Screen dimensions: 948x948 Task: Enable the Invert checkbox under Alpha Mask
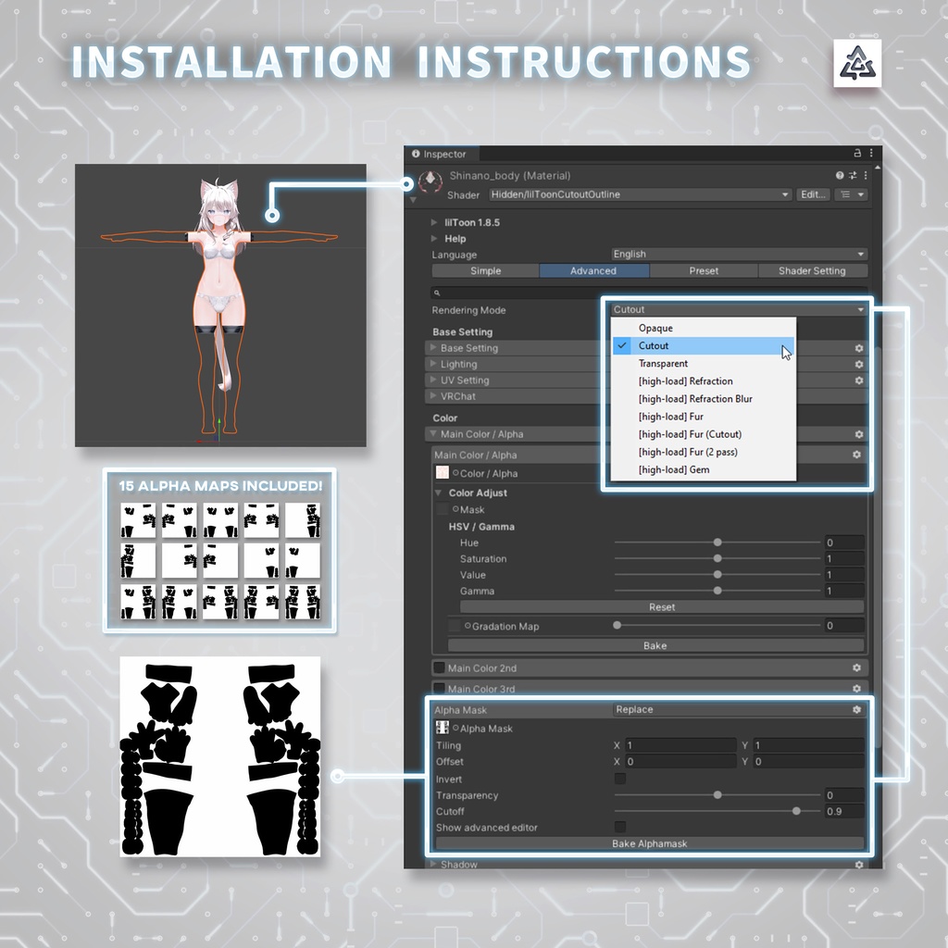620,779
